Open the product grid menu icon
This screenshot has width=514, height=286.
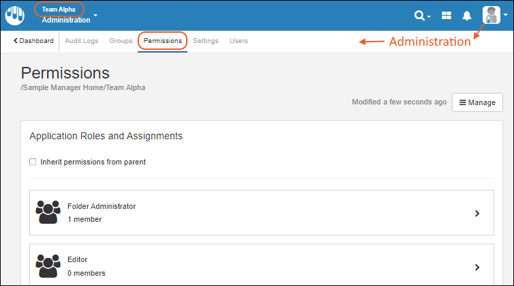(447, 15)
